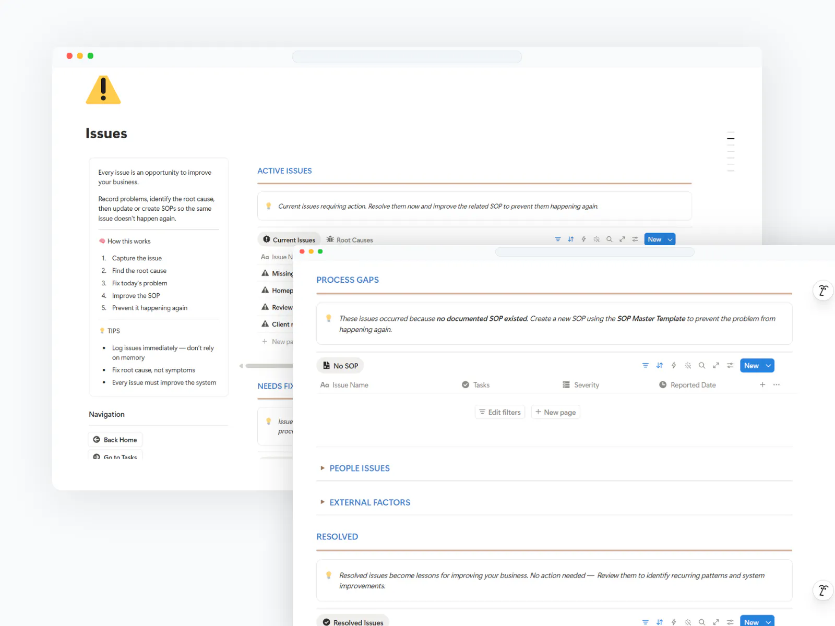Click the Tasks column header
Viewport: 835px width, 626px height.
click(x=476, y=385)
